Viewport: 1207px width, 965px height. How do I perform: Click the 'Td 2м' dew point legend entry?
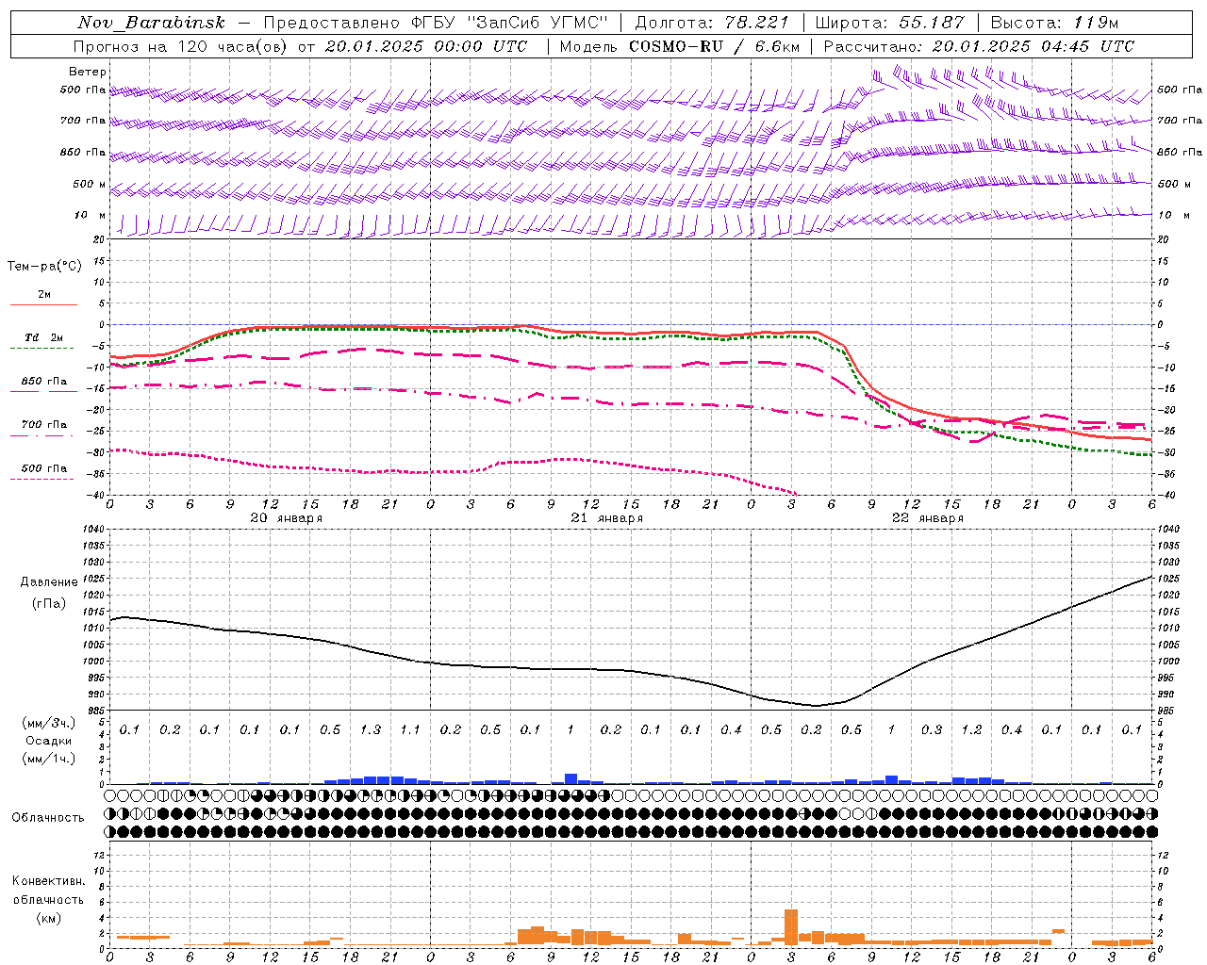point(44,337)
